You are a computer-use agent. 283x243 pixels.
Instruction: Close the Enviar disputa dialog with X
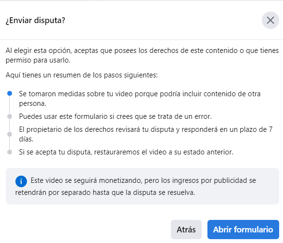point(270,20)
